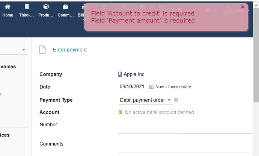The height and width of the screenshot is (156, 259).
Task: Expand the left sidebar dropdown arrow
Action: click(x=24, y=50)
